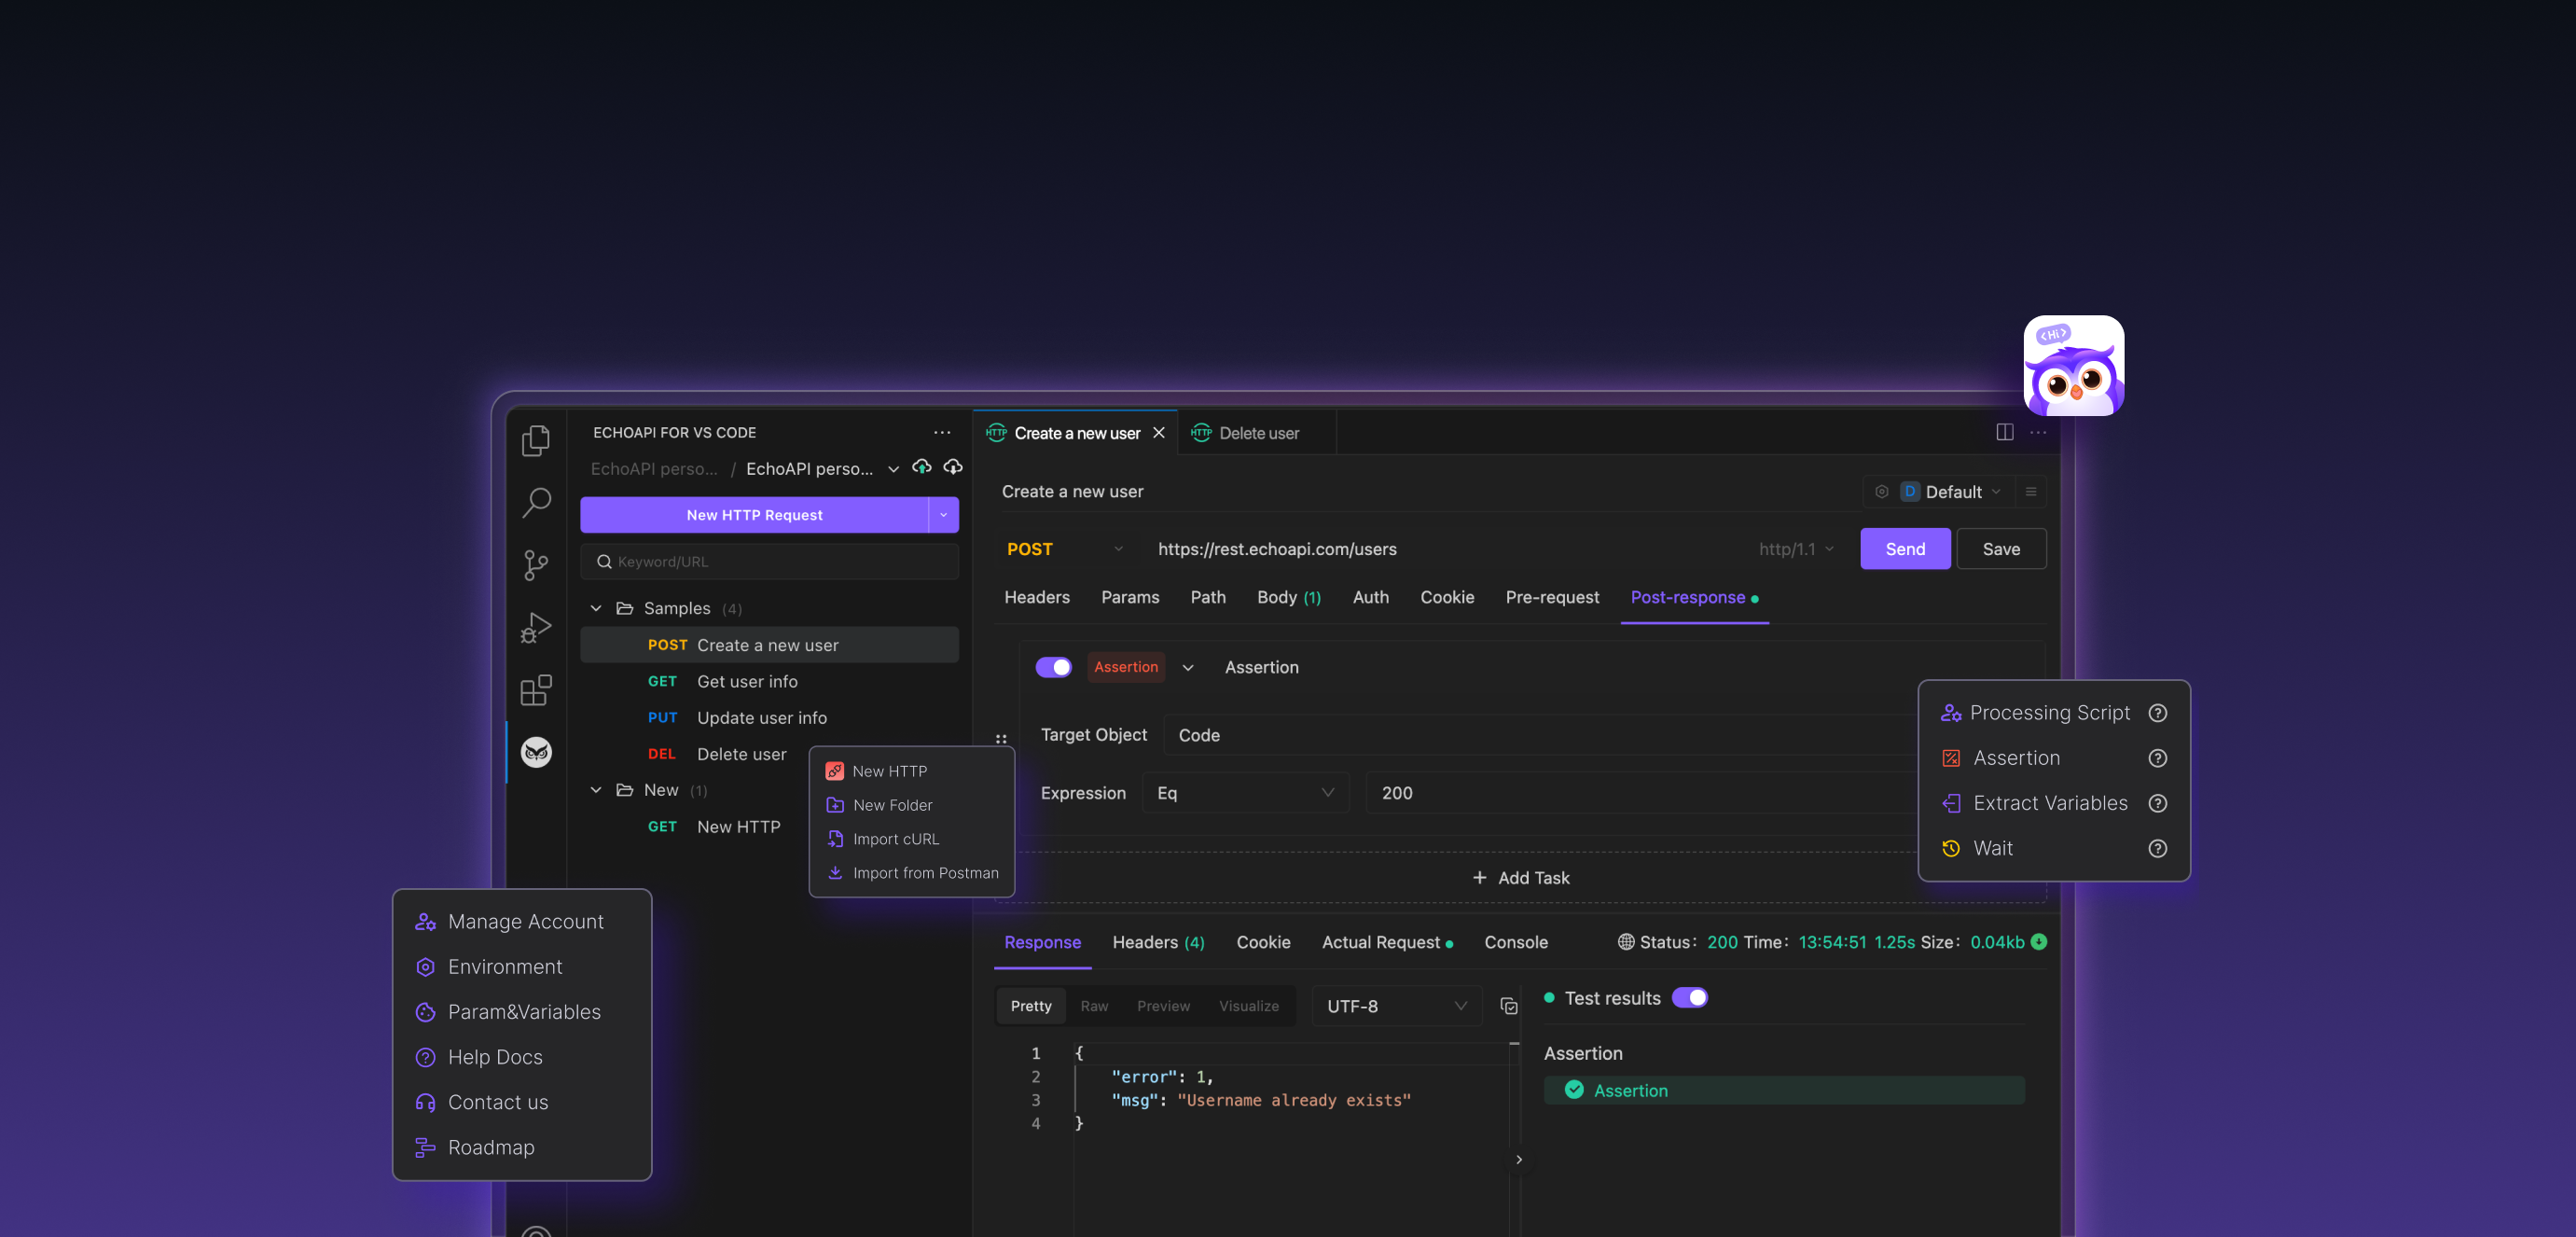
Task: Click help icon next to Wait
Action: pos(2158,848)
